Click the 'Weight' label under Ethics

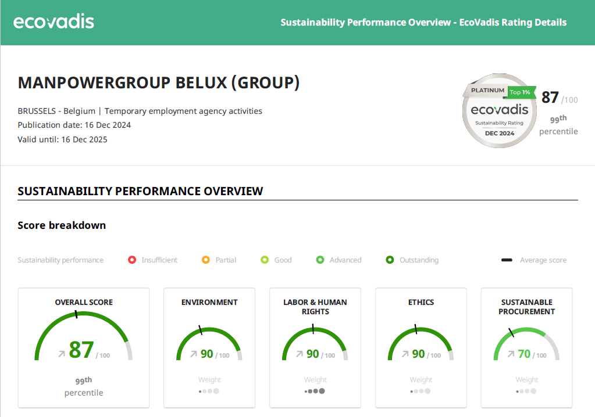point(421,379)
